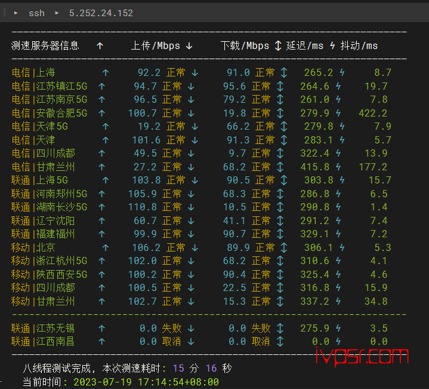Viewport: 429px width, 389px height.
Task: Click latency value 265.2
Action: 319,72
